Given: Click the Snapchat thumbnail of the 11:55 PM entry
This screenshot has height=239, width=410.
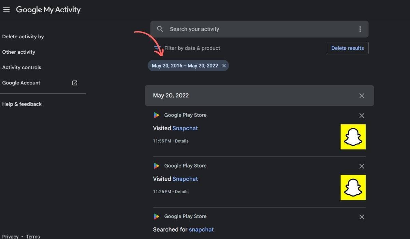Looking at the screenshot, I should coord(353,137).
